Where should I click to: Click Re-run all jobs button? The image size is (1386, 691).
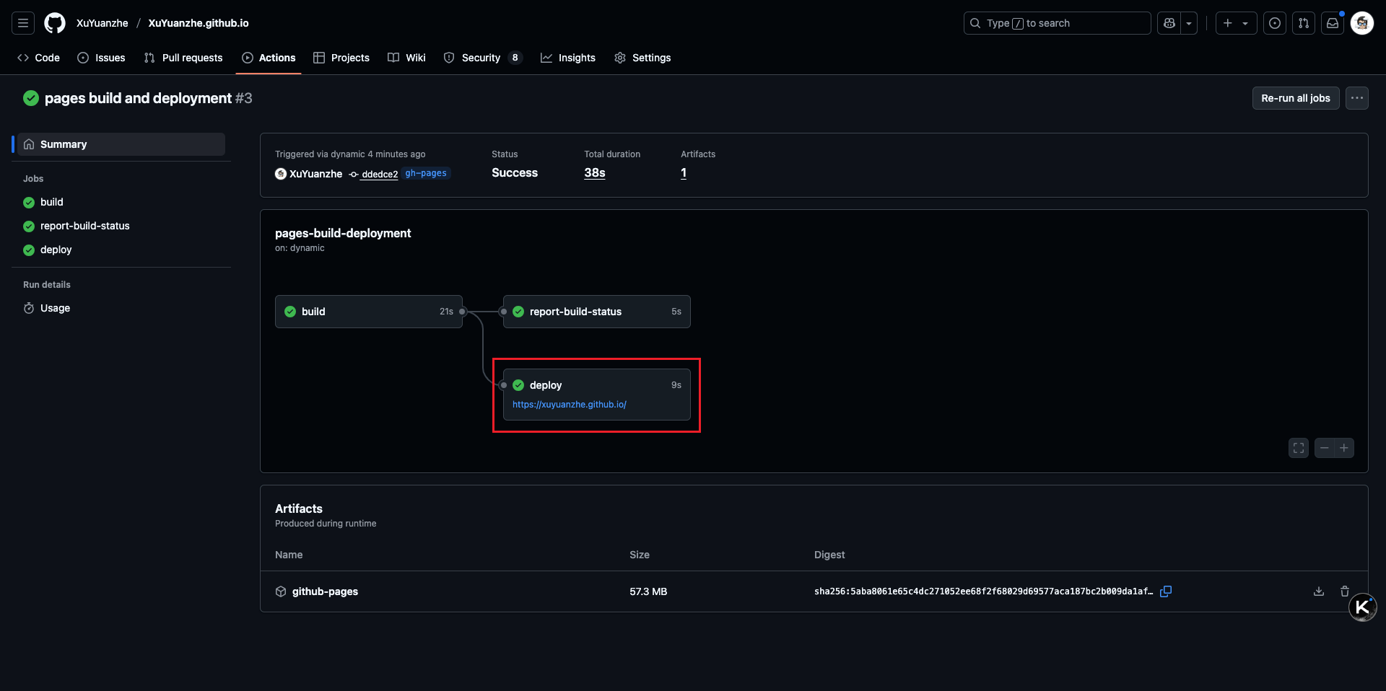point(1296,98)
